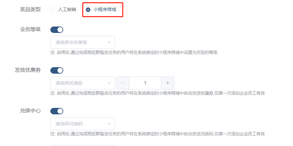Open the 请选择优惠券 dropdown
The width and height of the screenshot is (293, 146).
(83, 83)
